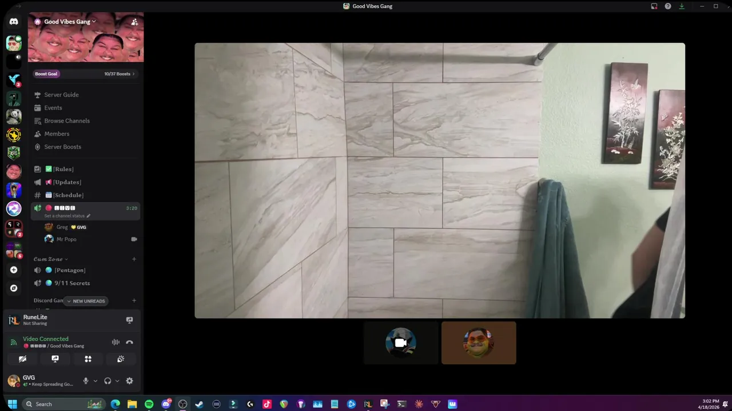
Task: Toggle noise suppression waveform icon
Action: coord(116,342)
